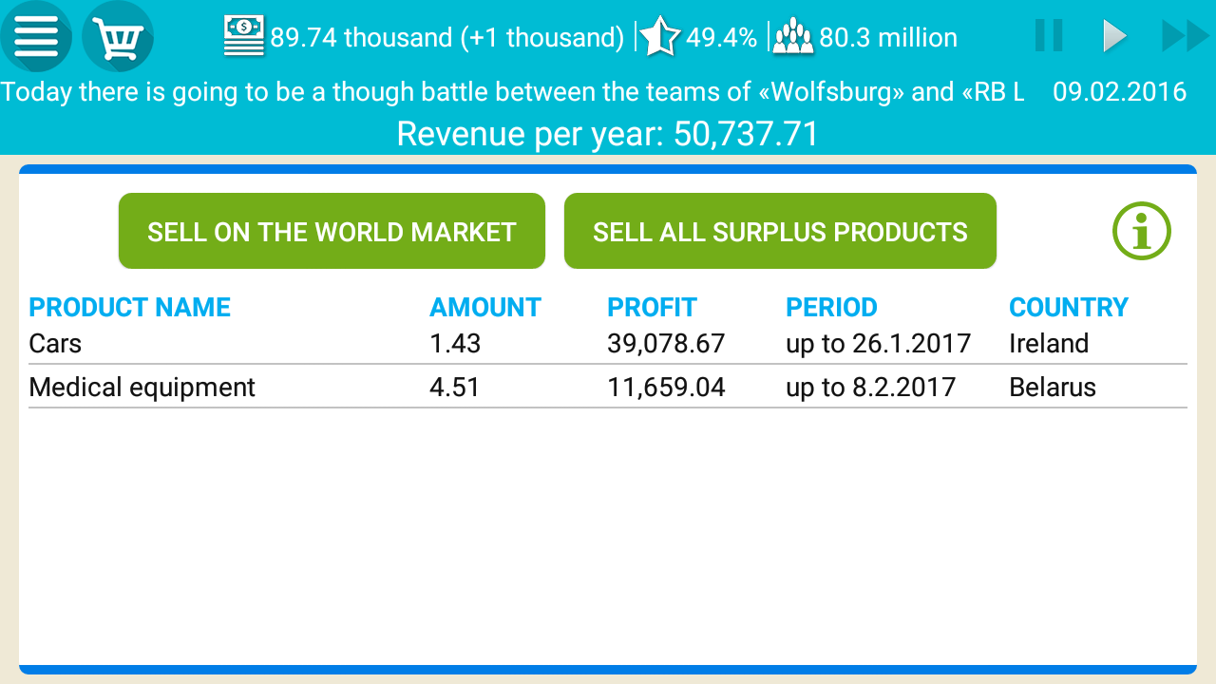Select the Medical equipment trade row
This screenshot has width=1216, height=684.
coord(607,388)
